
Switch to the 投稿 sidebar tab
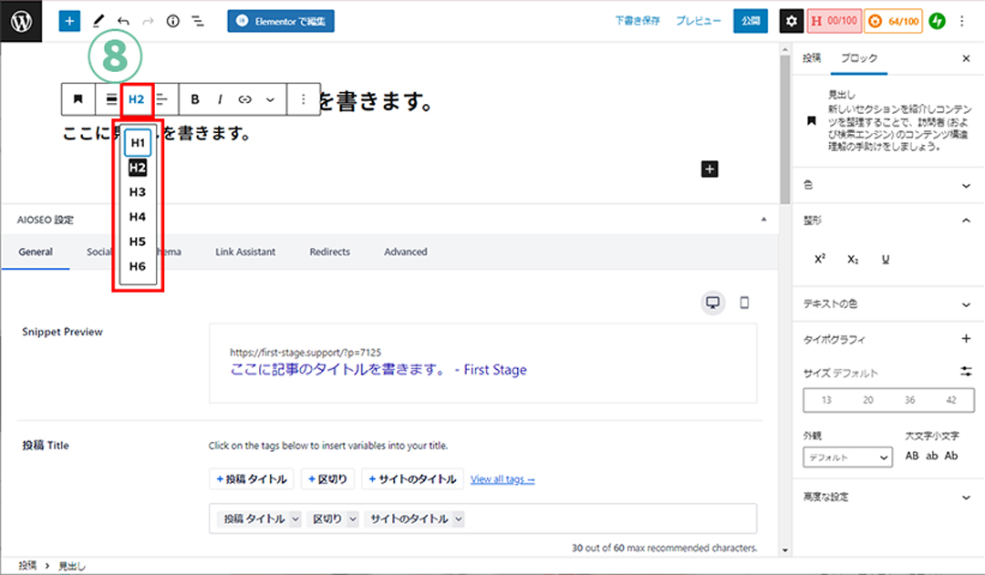812,58
